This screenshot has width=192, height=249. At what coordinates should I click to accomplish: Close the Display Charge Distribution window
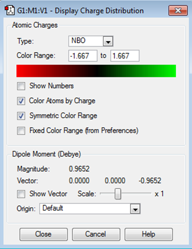click(x=178, y=10)
